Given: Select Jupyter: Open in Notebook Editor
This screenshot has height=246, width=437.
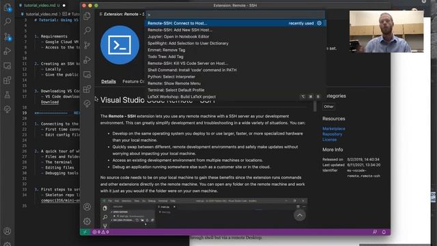Looking at the screenshot, I should 235,36.
